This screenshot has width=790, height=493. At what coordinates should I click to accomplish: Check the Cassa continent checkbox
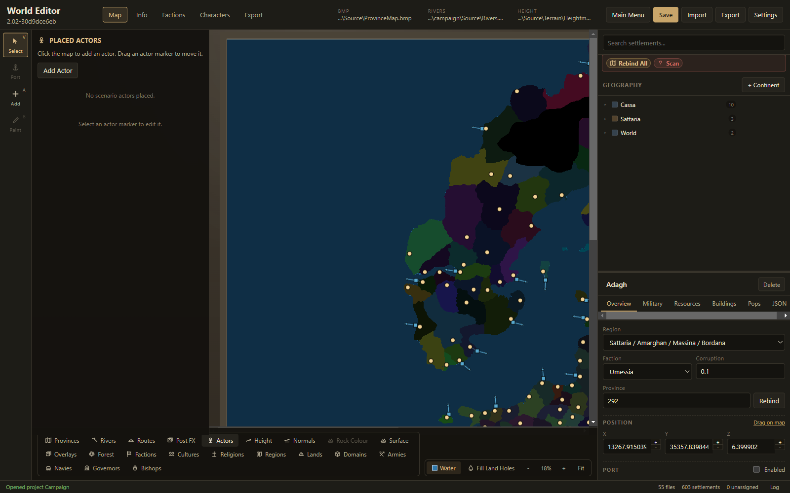pos(615,105)
